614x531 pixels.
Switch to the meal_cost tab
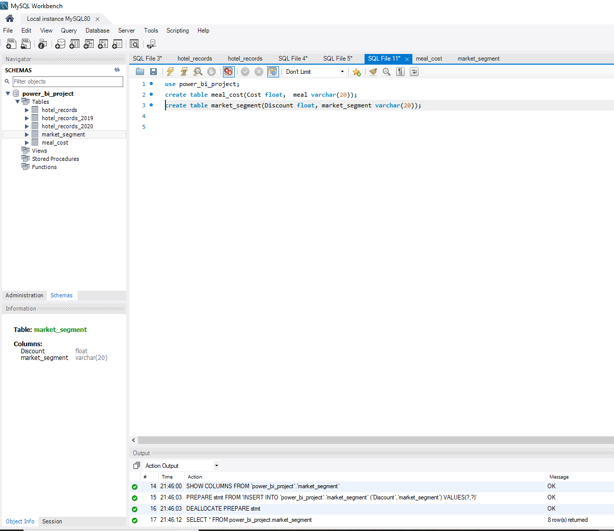[x=429, y=58]
